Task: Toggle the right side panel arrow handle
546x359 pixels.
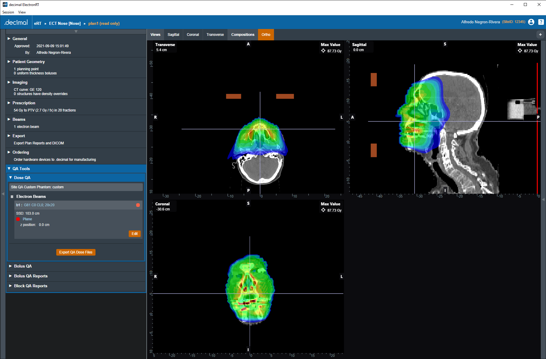Action: coord(543,199)
